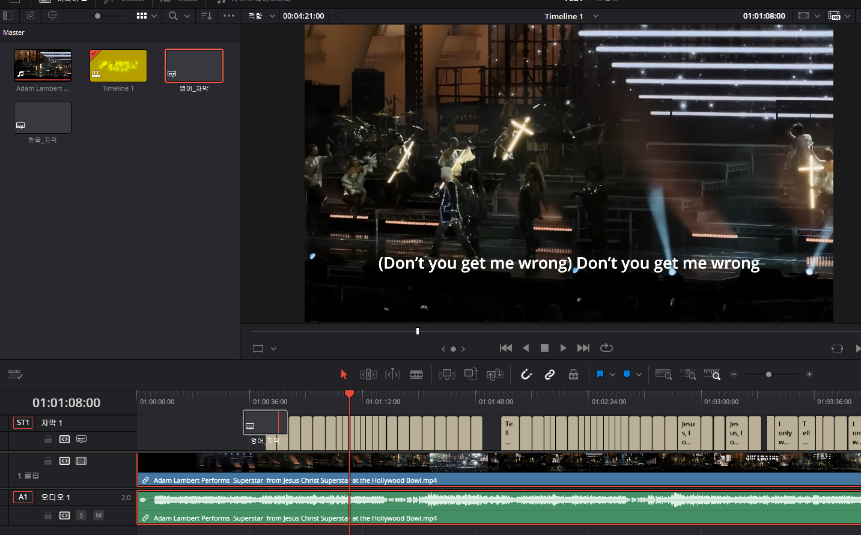Toggle Linked Selection chain icon
Viewport: 861px width, 535px height.
coord(550,374)
